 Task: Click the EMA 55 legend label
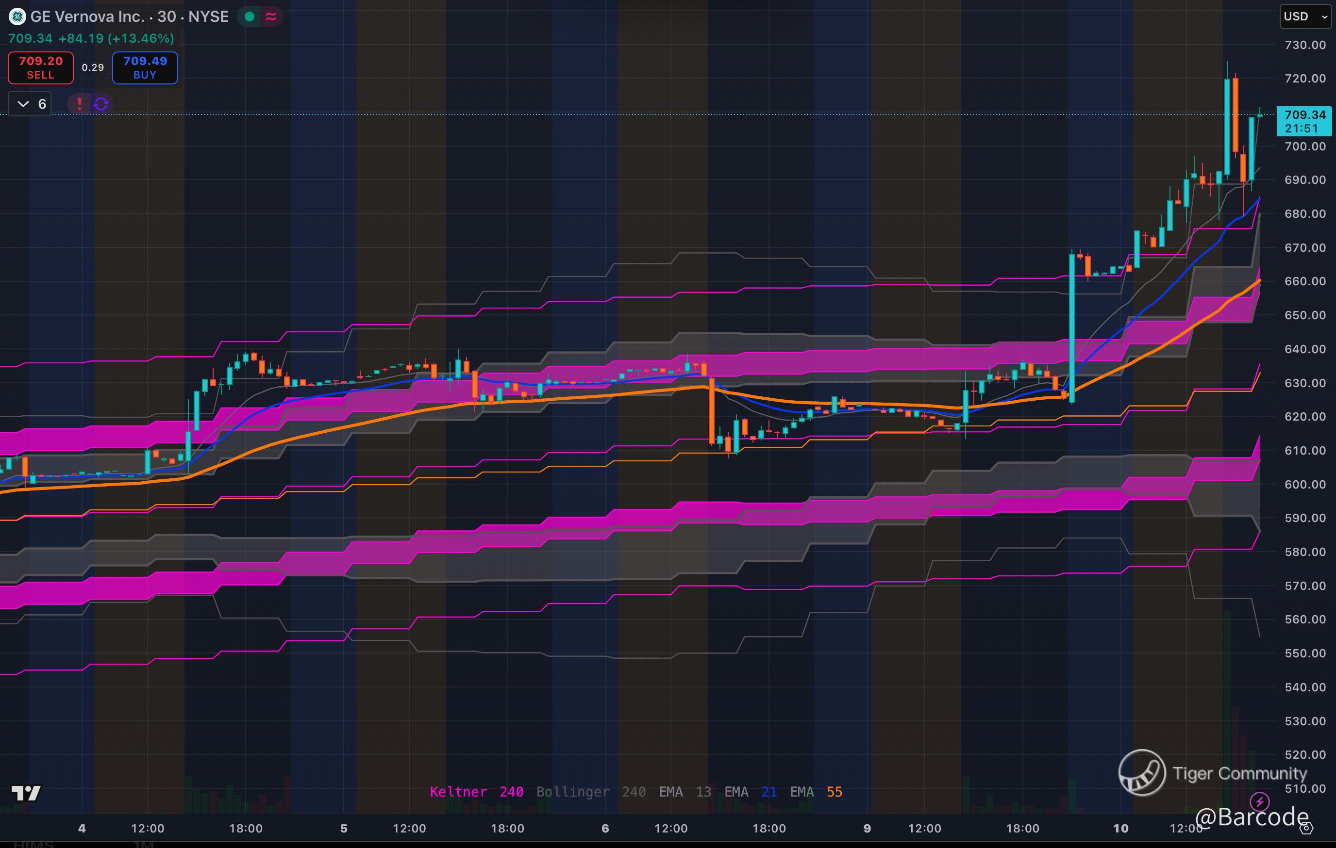point(816,792)
